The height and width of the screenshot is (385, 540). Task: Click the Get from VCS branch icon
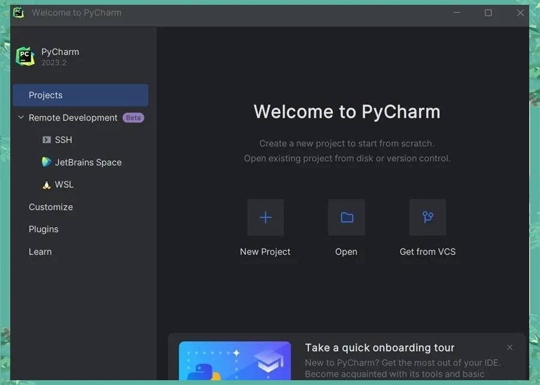(427, 217)
